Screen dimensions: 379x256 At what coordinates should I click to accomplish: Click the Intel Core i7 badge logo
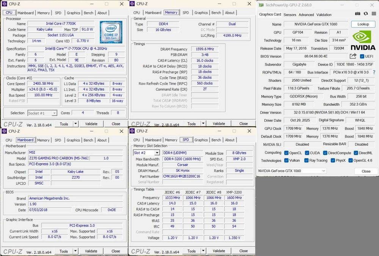click(111, 32)
